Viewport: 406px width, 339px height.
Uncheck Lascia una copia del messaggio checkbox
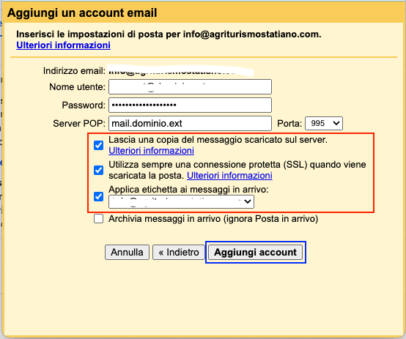pos(98,145)
